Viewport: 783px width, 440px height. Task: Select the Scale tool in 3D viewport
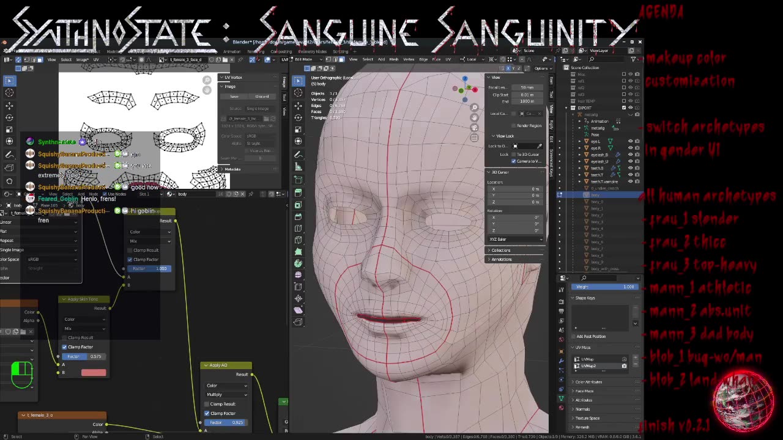point(298,130)
